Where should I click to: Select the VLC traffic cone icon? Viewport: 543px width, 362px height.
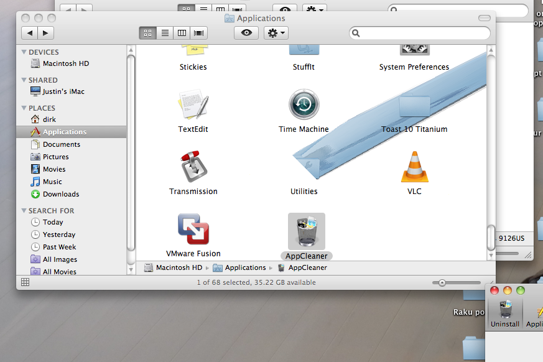(414, 167)
